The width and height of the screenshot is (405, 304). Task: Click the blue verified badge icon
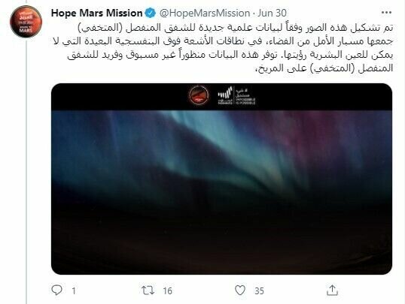click(x=150, y=13)
